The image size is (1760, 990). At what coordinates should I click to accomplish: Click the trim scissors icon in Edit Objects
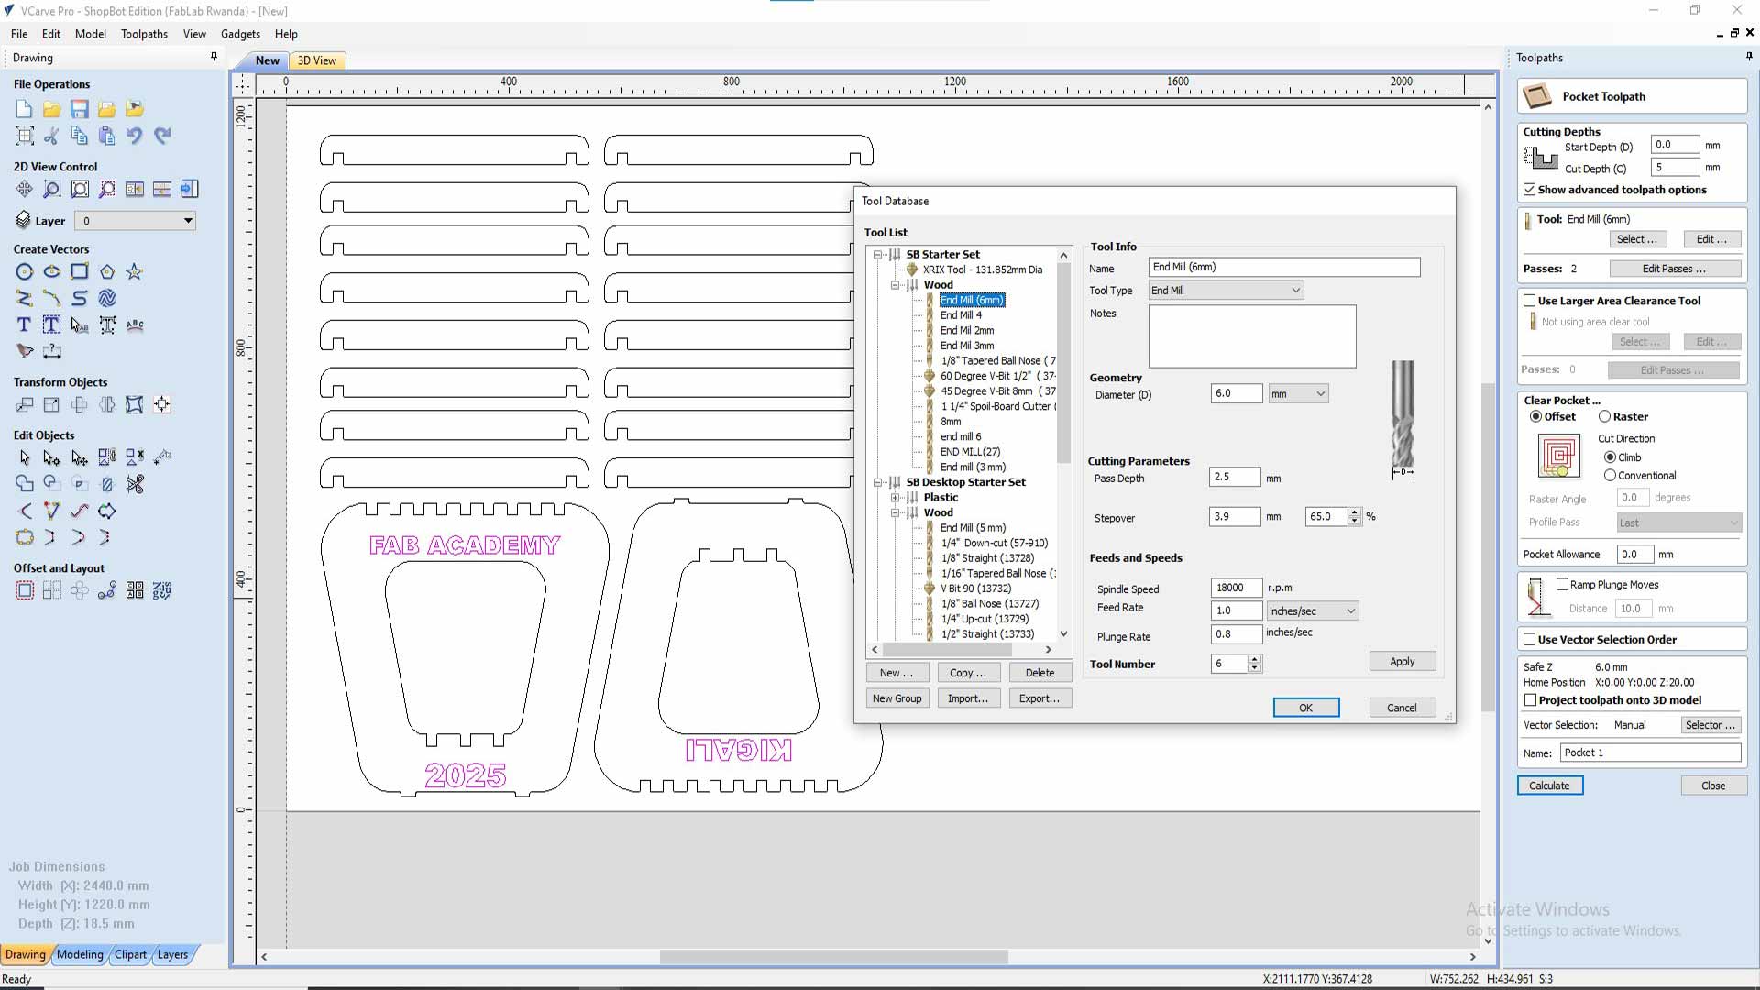point(135,483)
